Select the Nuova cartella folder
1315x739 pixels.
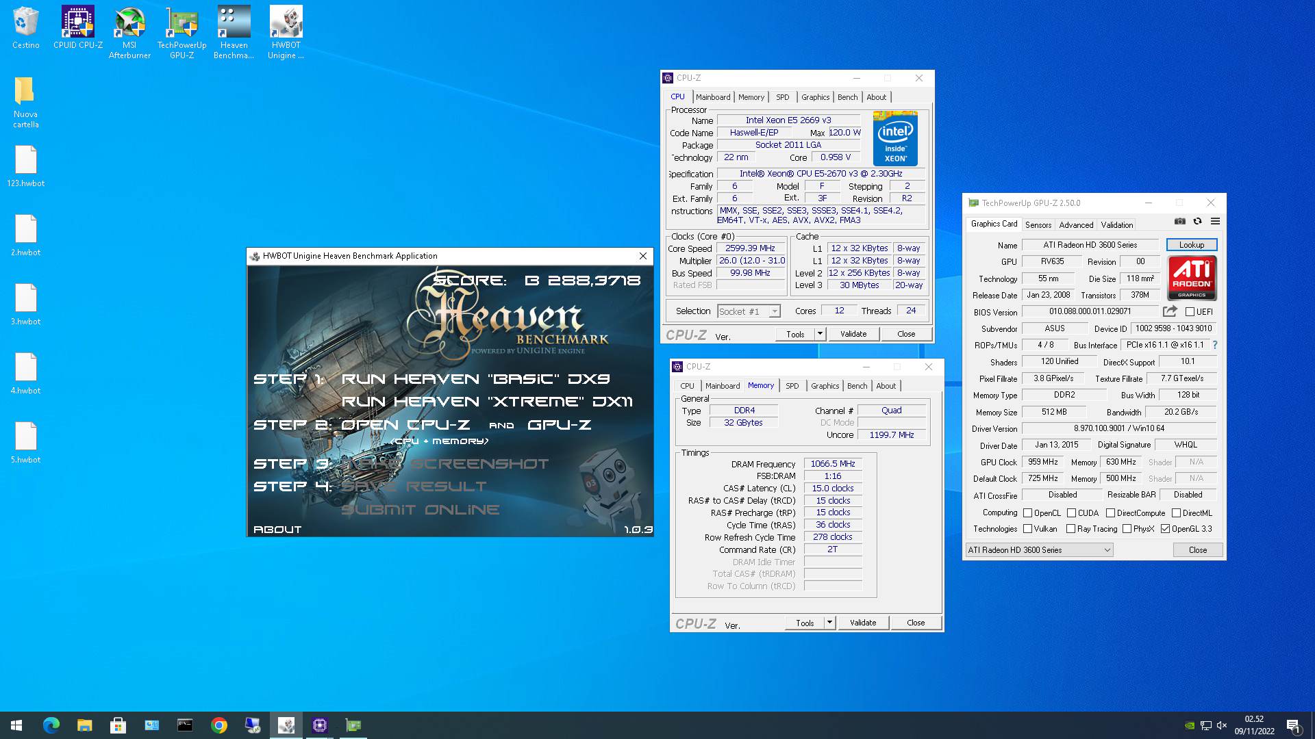25,102
